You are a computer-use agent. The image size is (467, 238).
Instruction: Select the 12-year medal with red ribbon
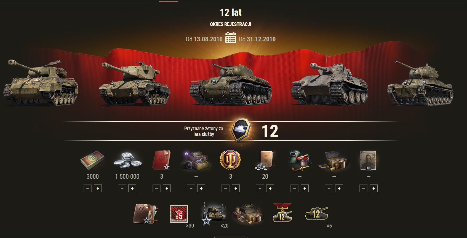click(x=282, y=212)
